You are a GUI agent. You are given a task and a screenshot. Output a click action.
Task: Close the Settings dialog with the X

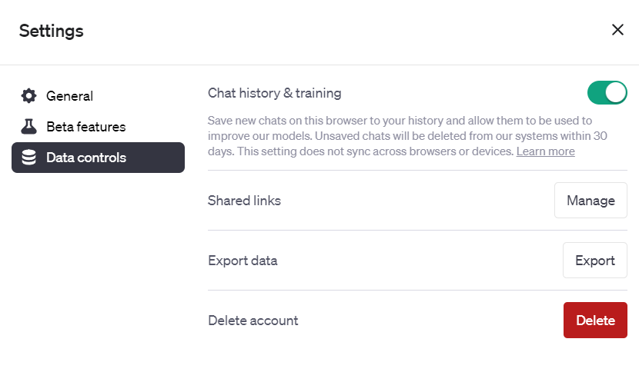(617, 30)
